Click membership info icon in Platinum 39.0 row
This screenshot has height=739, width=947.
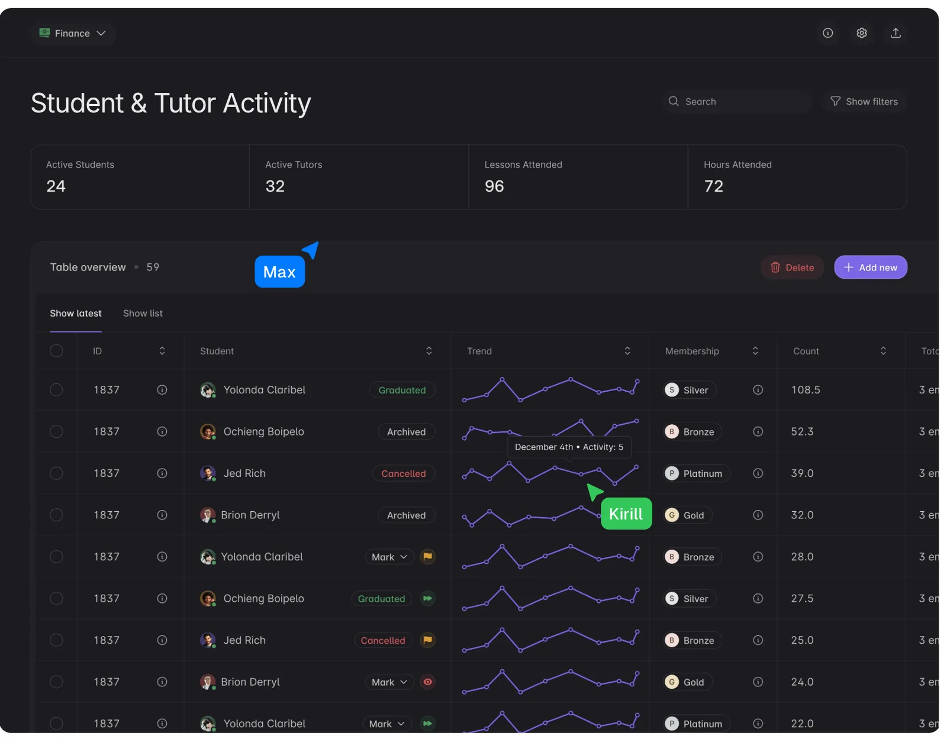click(x=758, y=473)
